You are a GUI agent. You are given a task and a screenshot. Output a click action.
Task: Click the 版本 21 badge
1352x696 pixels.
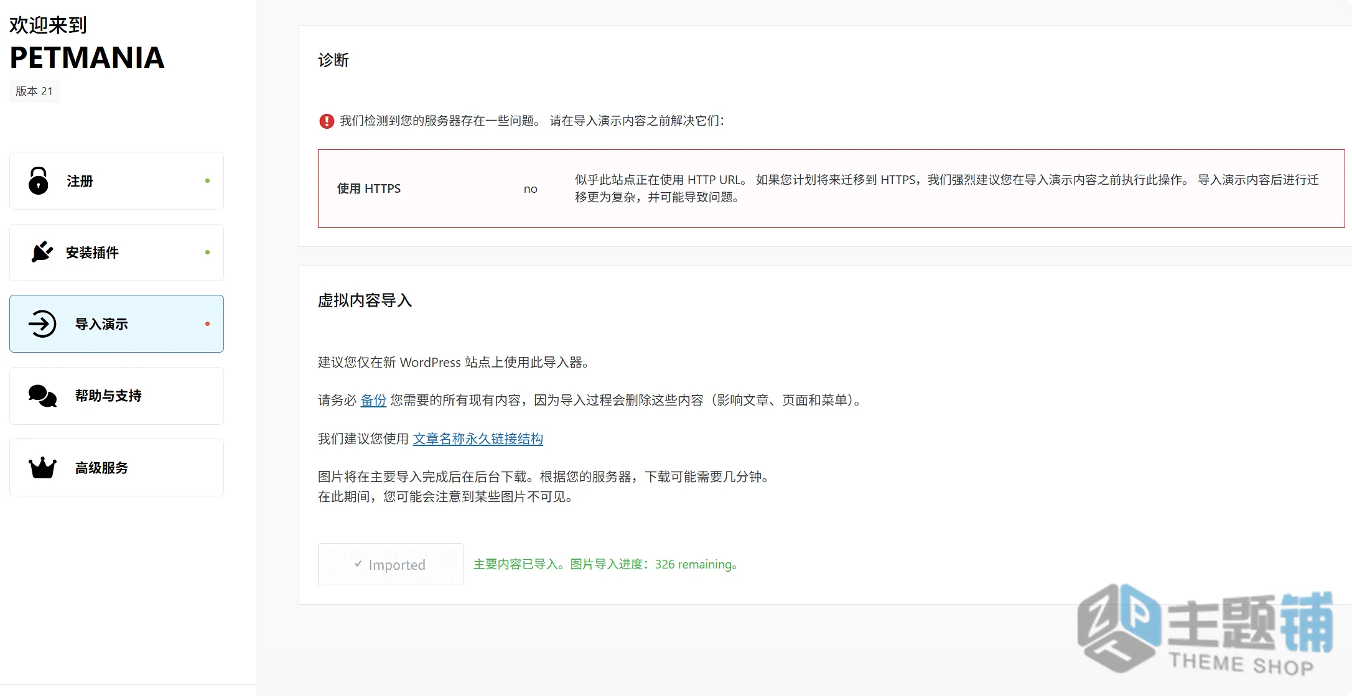point(34,91)
